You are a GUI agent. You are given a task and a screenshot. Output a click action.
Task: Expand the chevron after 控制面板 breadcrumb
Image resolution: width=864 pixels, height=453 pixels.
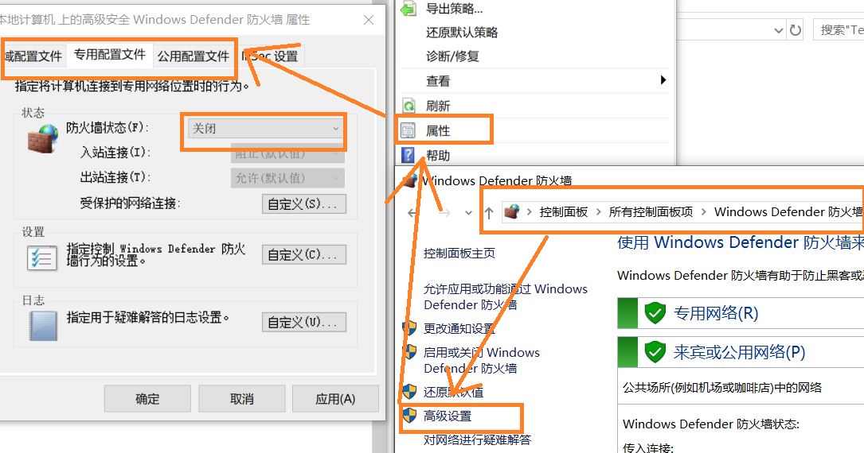pos(598,212)
